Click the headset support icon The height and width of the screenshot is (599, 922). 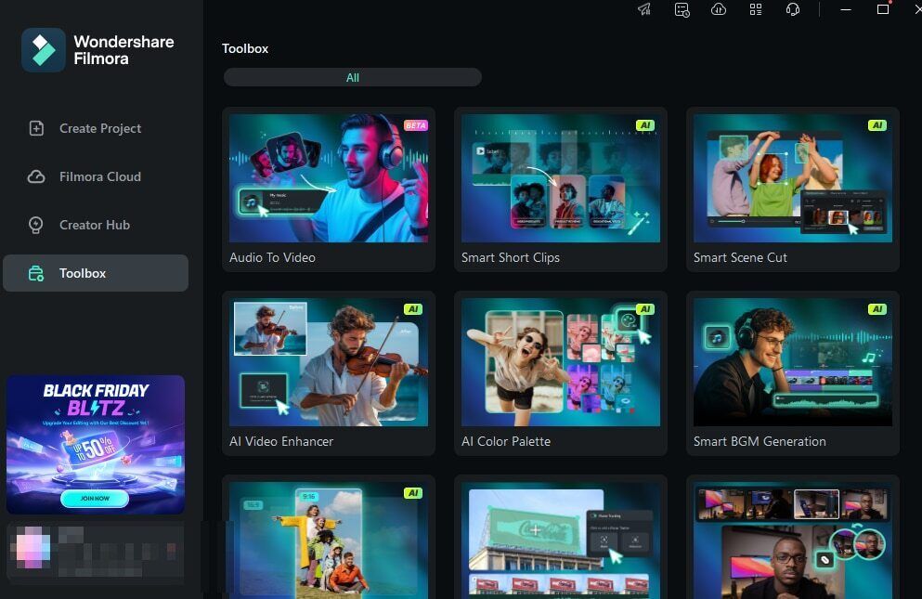(793, 9)
